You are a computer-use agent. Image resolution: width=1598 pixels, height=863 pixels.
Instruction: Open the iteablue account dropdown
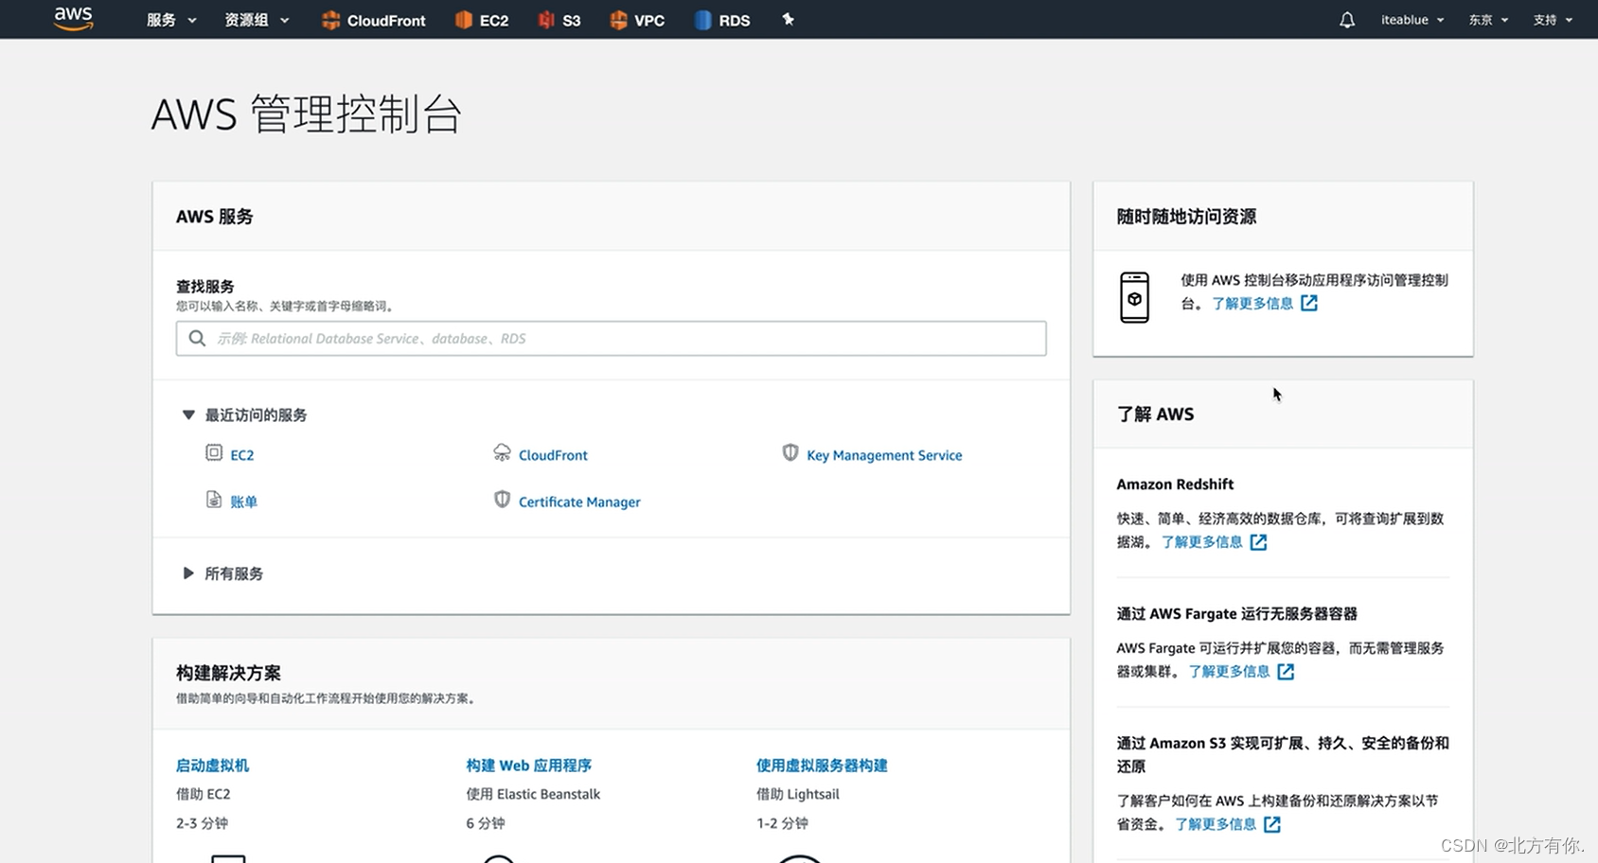(1412, 20)
